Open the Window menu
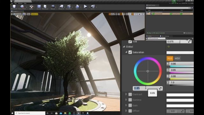Screen dimensions: 204x115 pos(20,3)
